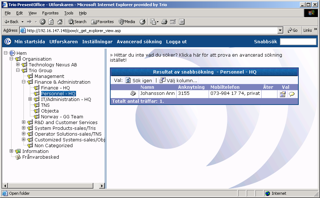The width and height of the screenshot is (320, 198).
Task: Click the Frånvarobesked tree icon
Action: (18, 157)
